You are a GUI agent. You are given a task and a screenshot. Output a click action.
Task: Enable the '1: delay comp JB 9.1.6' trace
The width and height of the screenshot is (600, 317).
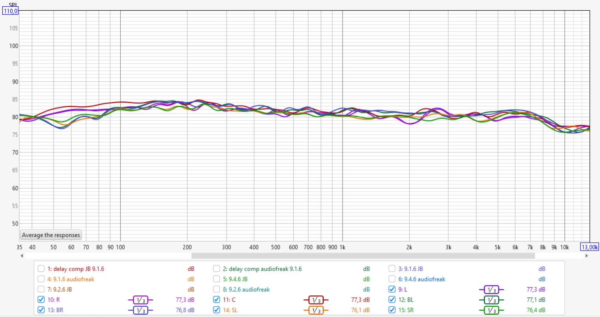[41, 269]
